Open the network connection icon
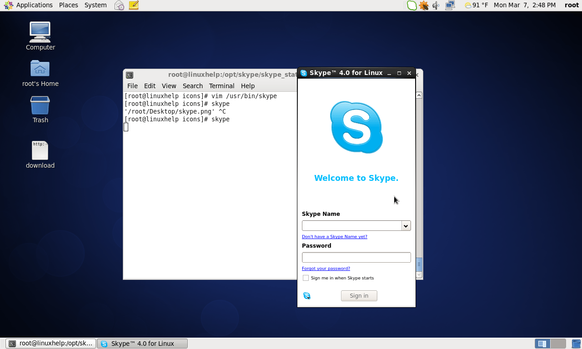 [450, 5]
